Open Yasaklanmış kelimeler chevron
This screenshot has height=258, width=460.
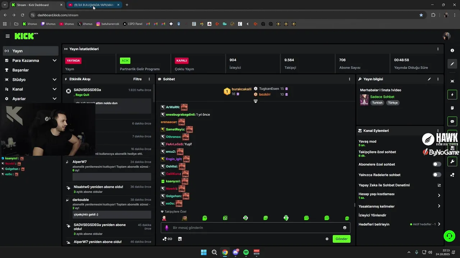(x=439, y=206)
